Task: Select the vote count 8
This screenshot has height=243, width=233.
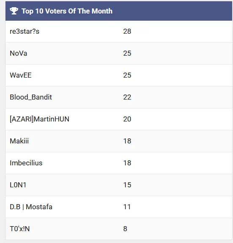Action: [125, 229]
